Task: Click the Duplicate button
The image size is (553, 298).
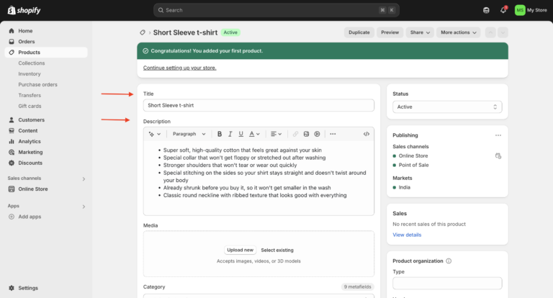Action: [359, 32]
